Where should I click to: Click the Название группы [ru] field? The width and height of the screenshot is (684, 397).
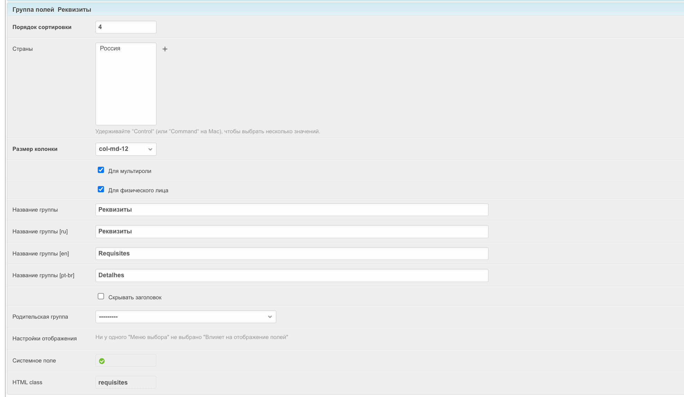292,231
